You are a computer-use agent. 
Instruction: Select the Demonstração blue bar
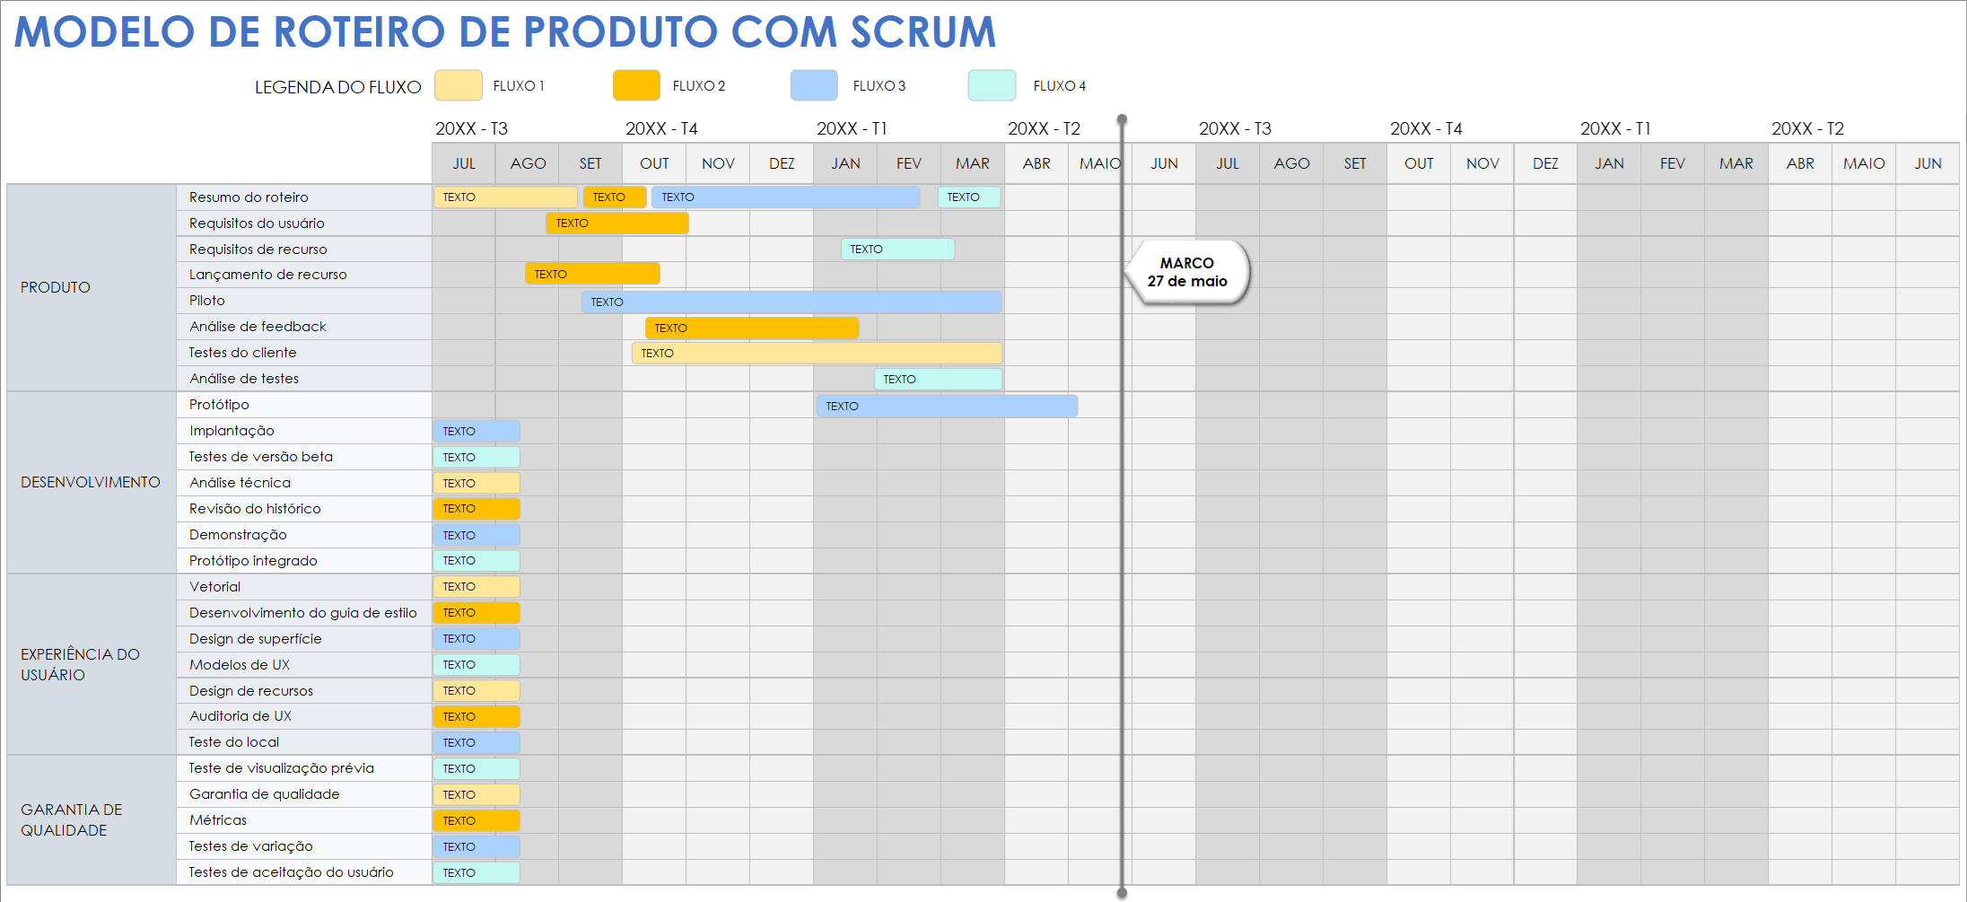(x=476, y=535)
